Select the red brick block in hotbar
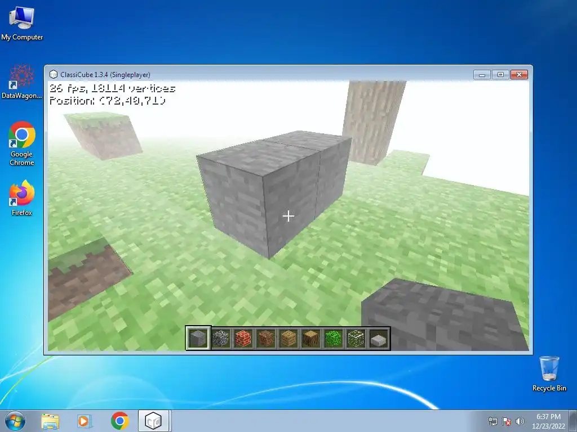This screenshot has height=432, width=577. point(243,338)
